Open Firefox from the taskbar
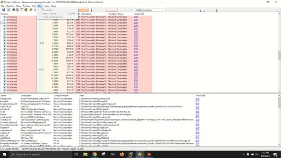Viewport: 281px width, 158px height. 122,154
